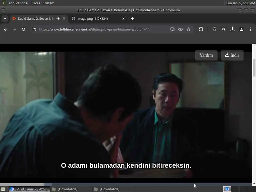Click the install/cast screen icon in address bar

click(x=172, y=29)
